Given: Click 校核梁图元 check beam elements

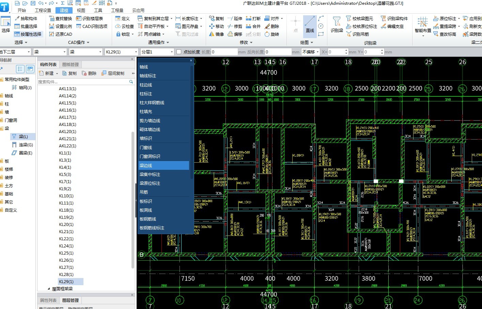Looking at the screenshot, I should coord(359,18).
